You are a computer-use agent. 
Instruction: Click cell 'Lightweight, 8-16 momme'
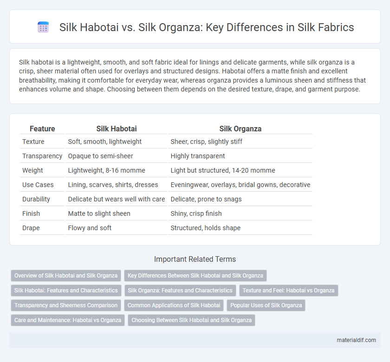pos(117,170)
